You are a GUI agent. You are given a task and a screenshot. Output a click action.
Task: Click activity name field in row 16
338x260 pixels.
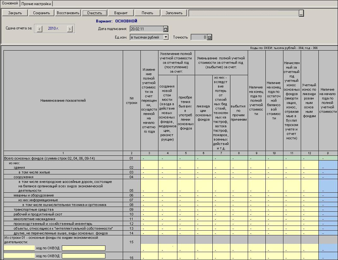[19, 256]
